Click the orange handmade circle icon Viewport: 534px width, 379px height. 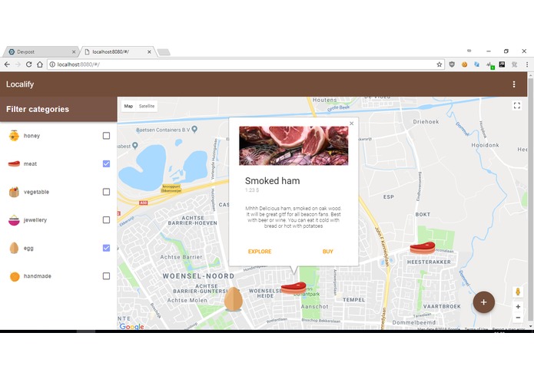(x=15, y=276)
